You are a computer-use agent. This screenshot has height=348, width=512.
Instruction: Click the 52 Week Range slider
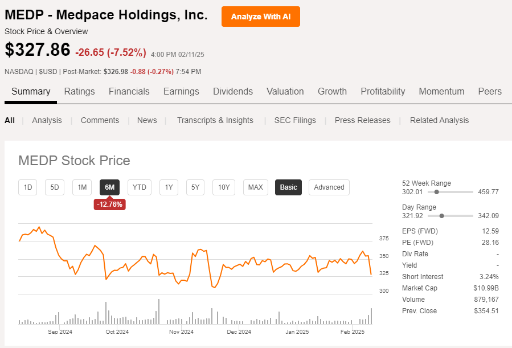(x=437, y=192)
